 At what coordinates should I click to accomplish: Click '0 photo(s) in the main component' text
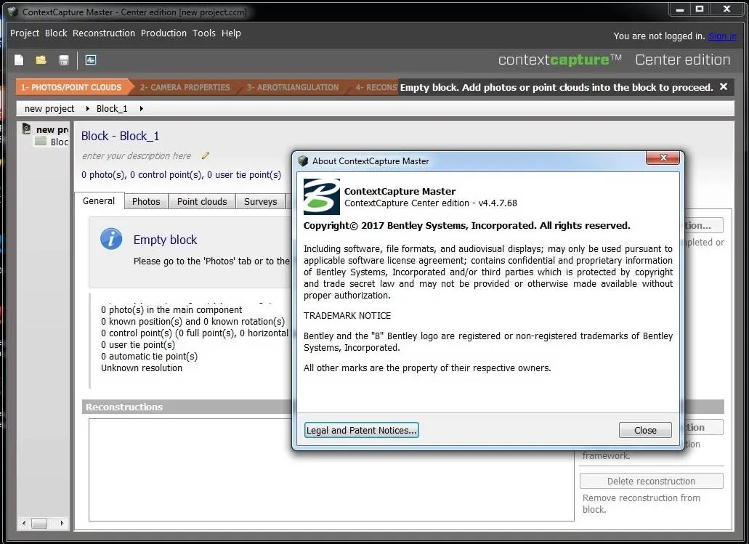coord(171,310)
